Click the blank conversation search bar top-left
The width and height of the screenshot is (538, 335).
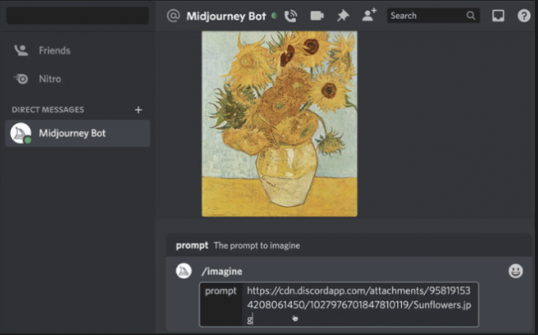[x=78, y=16]
